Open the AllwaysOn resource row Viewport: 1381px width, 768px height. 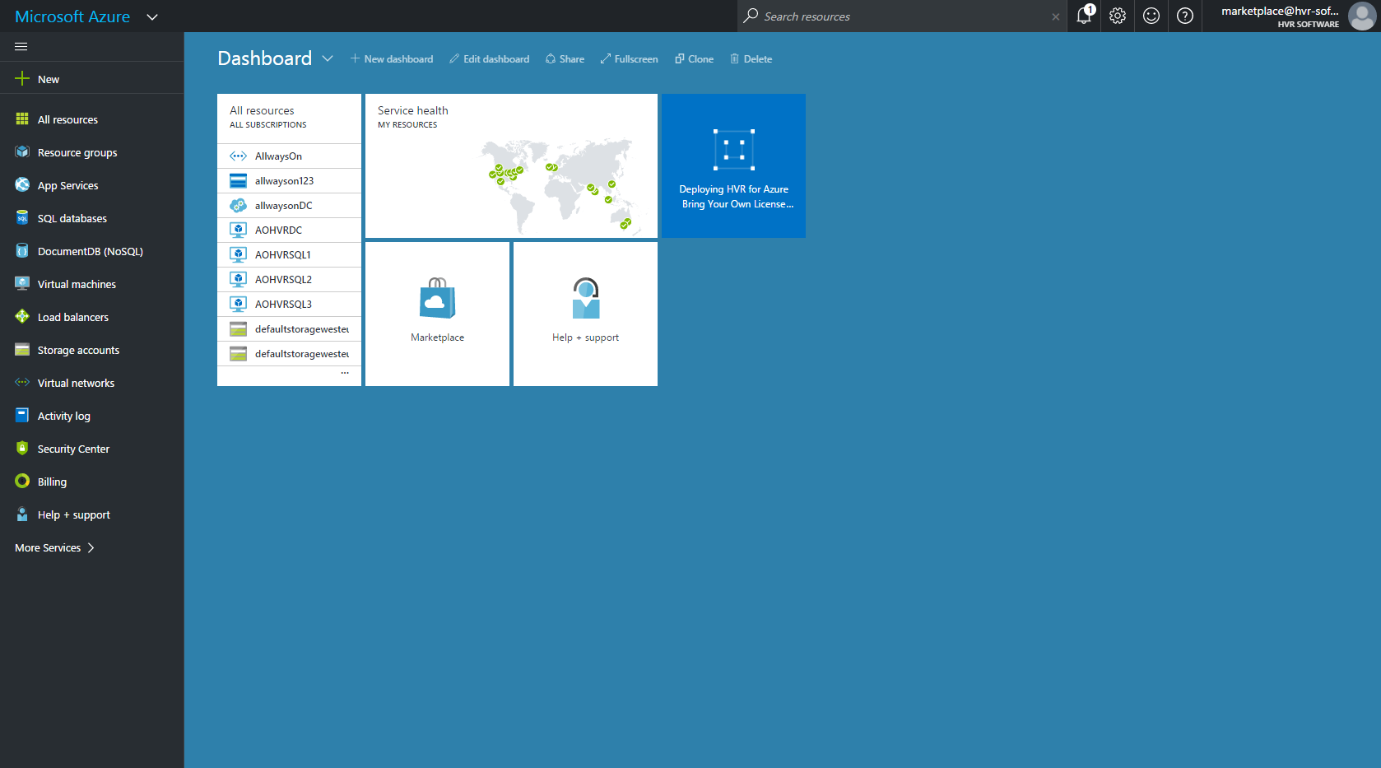click(x=289, y=156)
